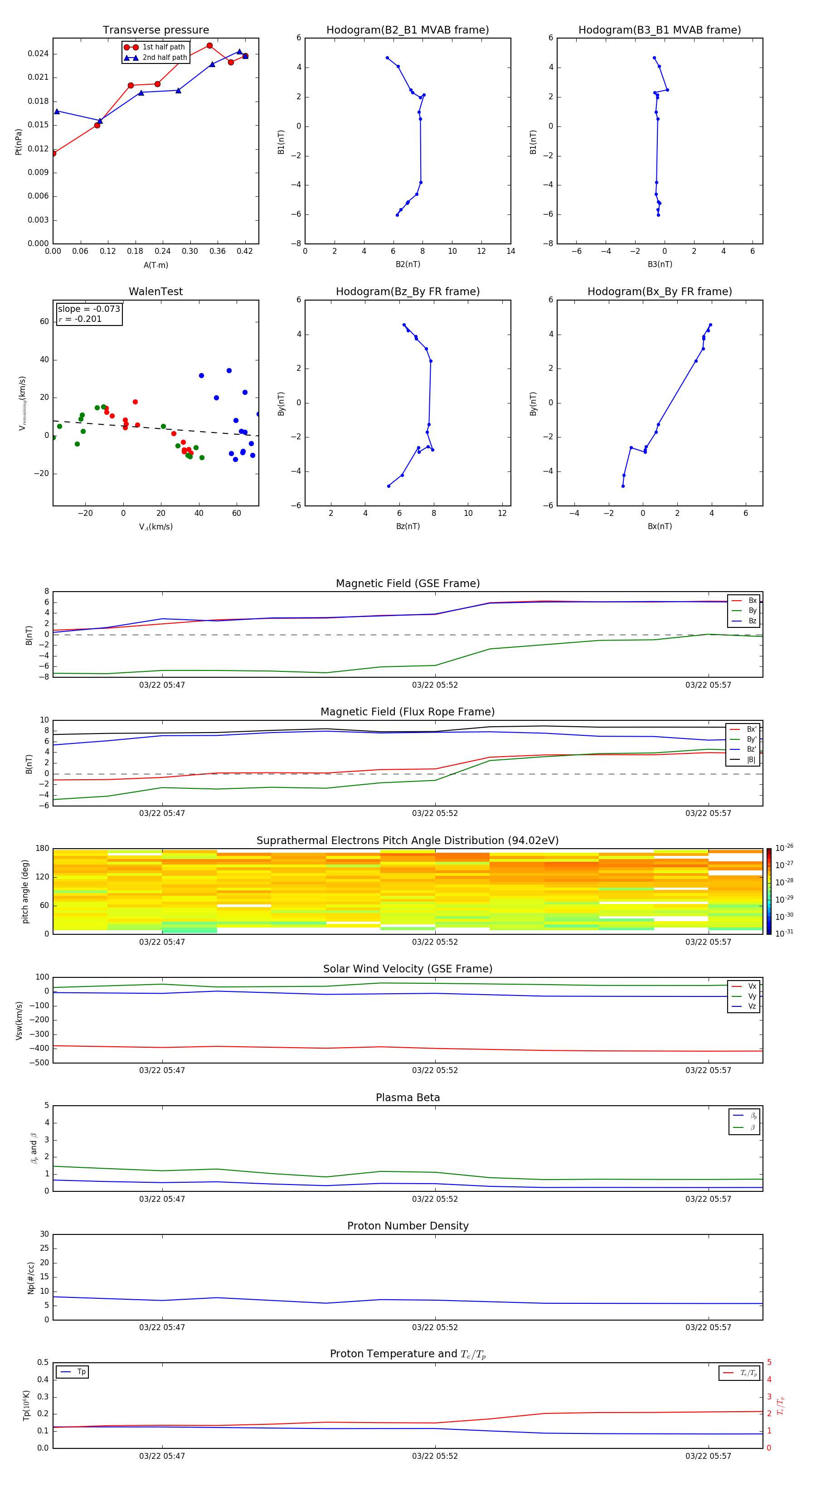Click the "B3(nT)" x-axis label

(660, 264)
